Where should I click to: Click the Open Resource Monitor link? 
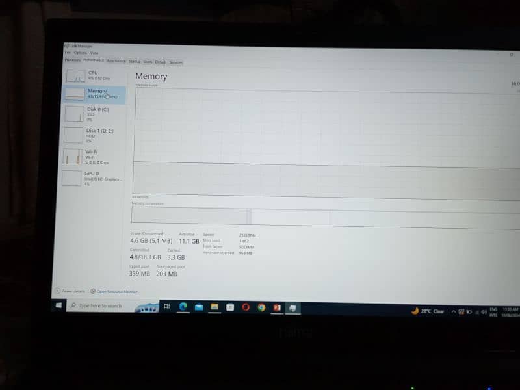(114, 291)
